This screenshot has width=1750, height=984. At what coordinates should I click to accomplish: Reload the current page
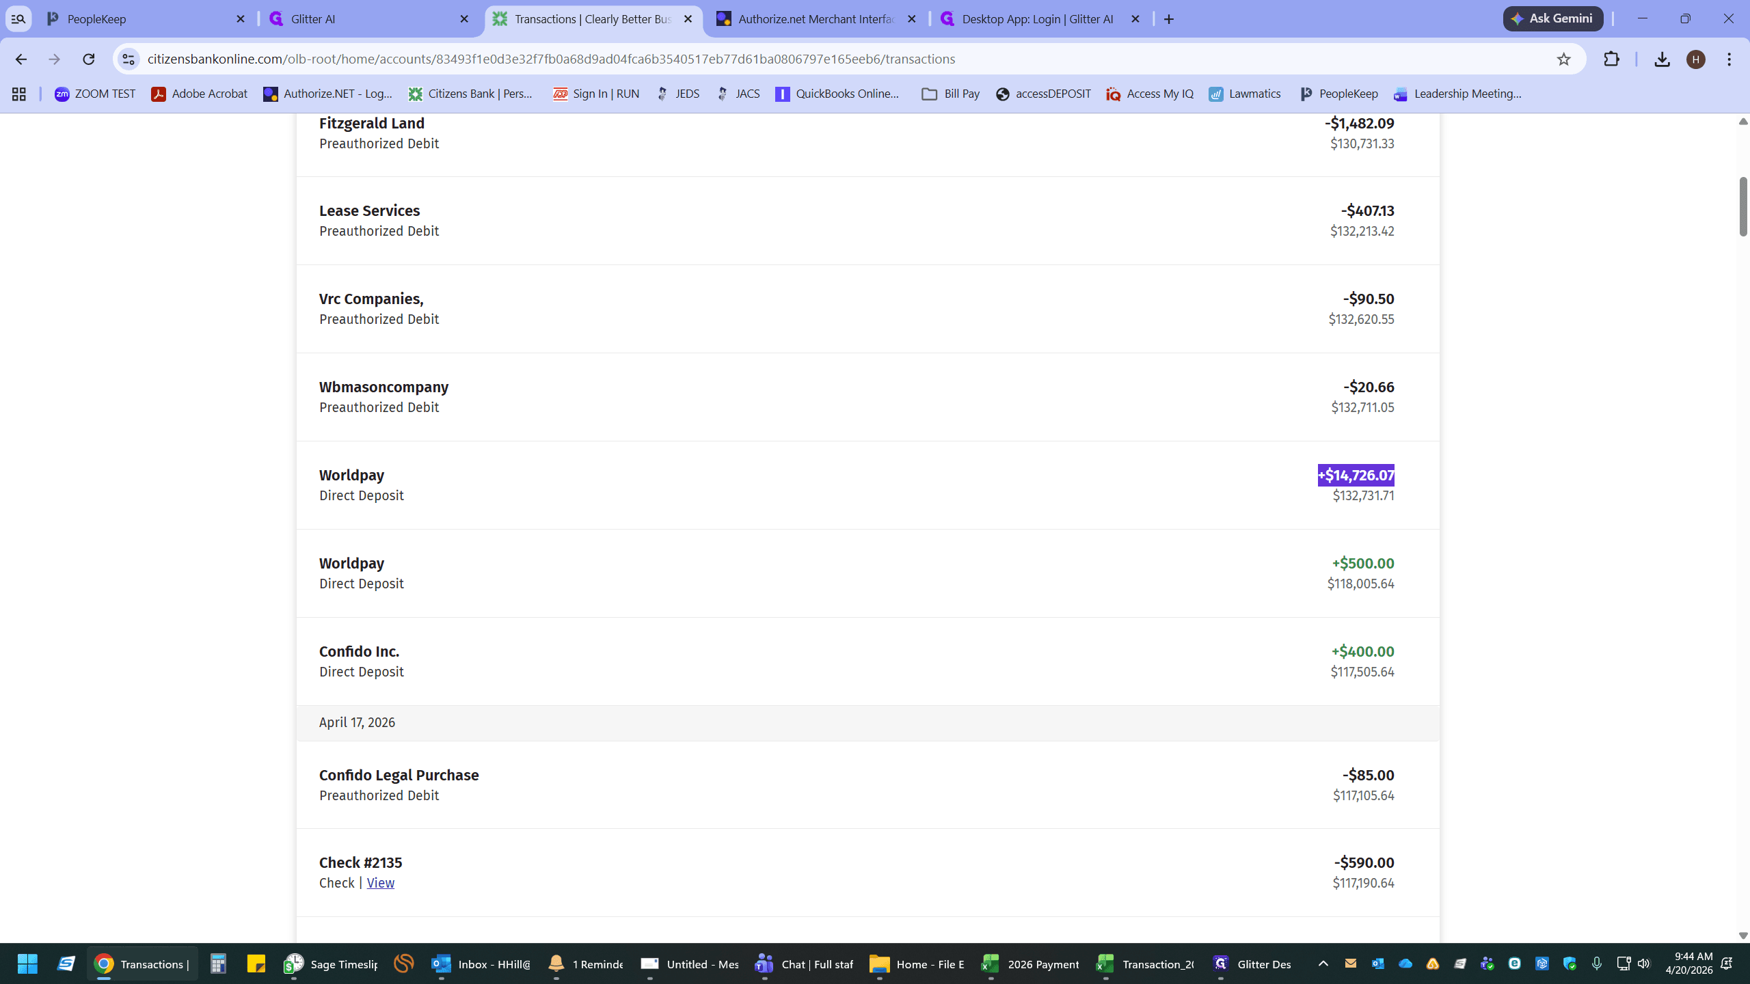(x=88, y=59)
